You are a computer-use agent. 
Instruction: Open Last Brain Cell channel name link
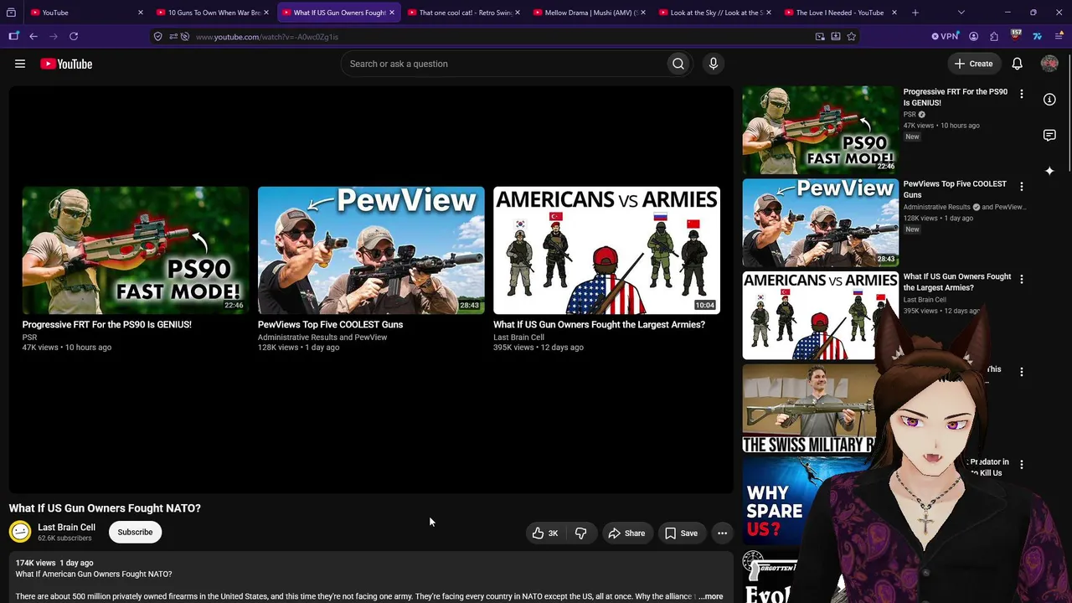click(66, 527)
